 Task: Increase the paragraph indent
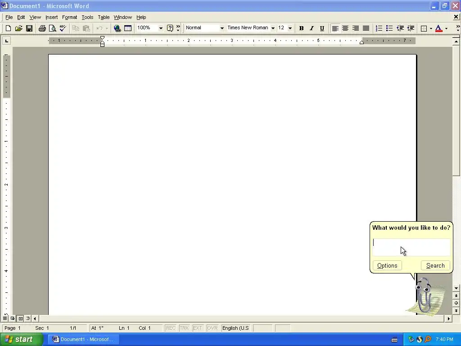tap(411, 28)
